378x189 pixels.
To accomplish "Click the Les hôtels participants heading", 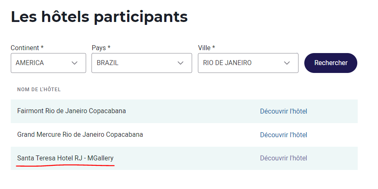I will 99,17.
